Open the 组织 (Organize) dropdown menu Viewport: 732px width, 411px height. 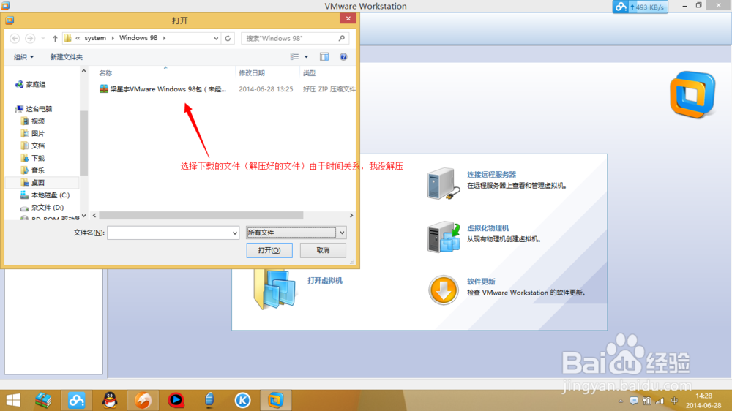click(x=23, y=57)
